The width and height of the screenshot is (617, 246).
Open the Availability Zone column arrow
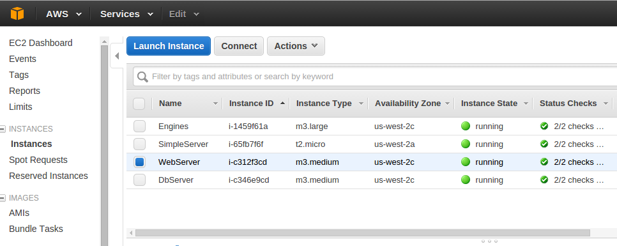click(447, 104)
